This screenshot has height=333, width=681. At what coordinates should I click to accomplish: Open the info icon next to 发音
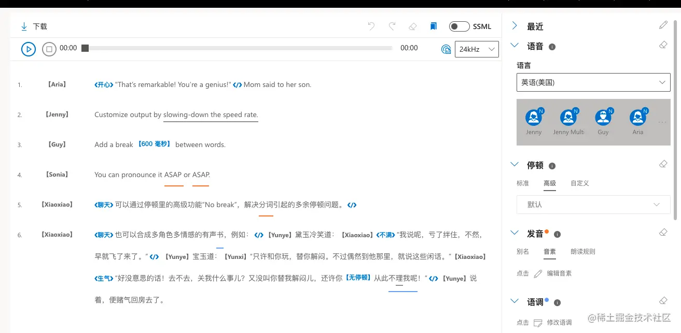[x=557, y=234]
